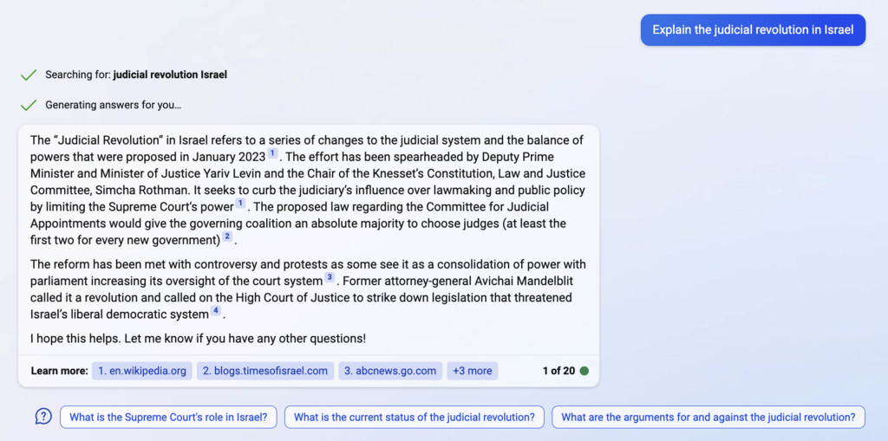Click the bold search query text
This screenshot has width=888, height=441.
click(x=170, y=75)
